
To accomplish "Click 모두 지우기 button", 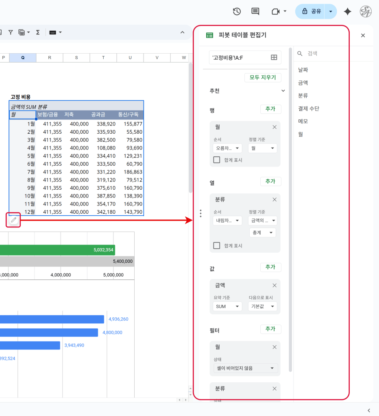I will (263, 78).
